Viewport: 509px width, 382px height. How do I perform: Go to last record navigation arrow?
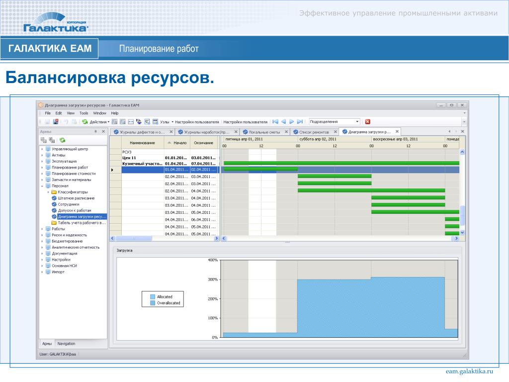(300, 121)
